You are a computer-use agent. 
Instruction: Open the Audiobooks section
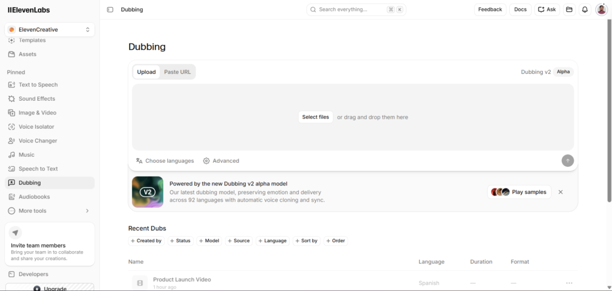point(50,197)
